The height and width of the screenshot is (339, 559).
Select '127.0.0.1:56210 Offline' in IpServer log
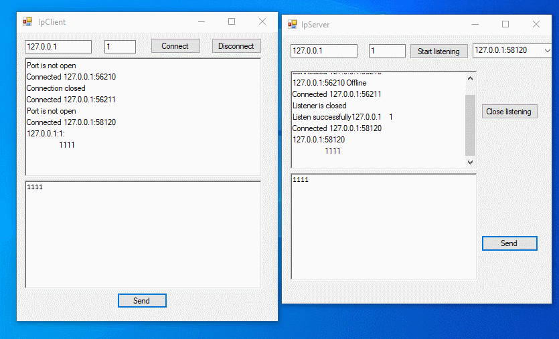pyautogui.click(x=329, y=83)
